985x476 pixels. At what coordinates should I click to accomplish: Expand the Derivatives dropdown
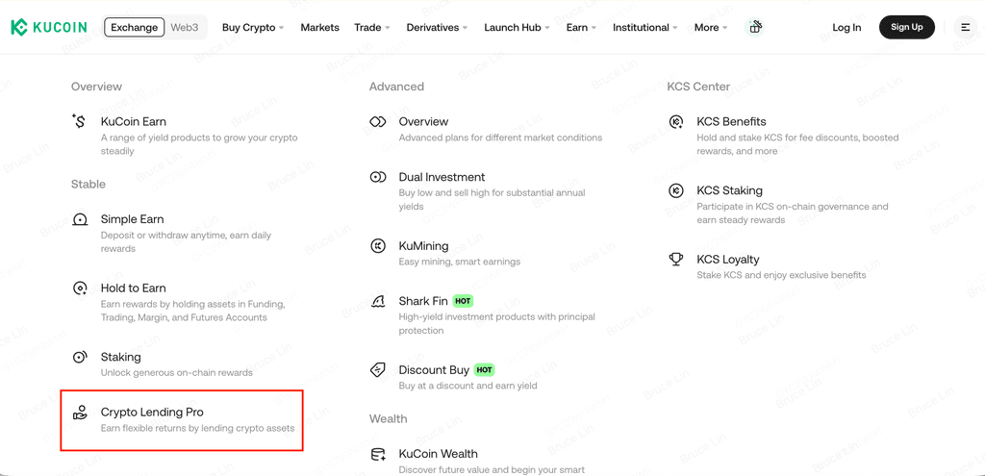point(437,28)
